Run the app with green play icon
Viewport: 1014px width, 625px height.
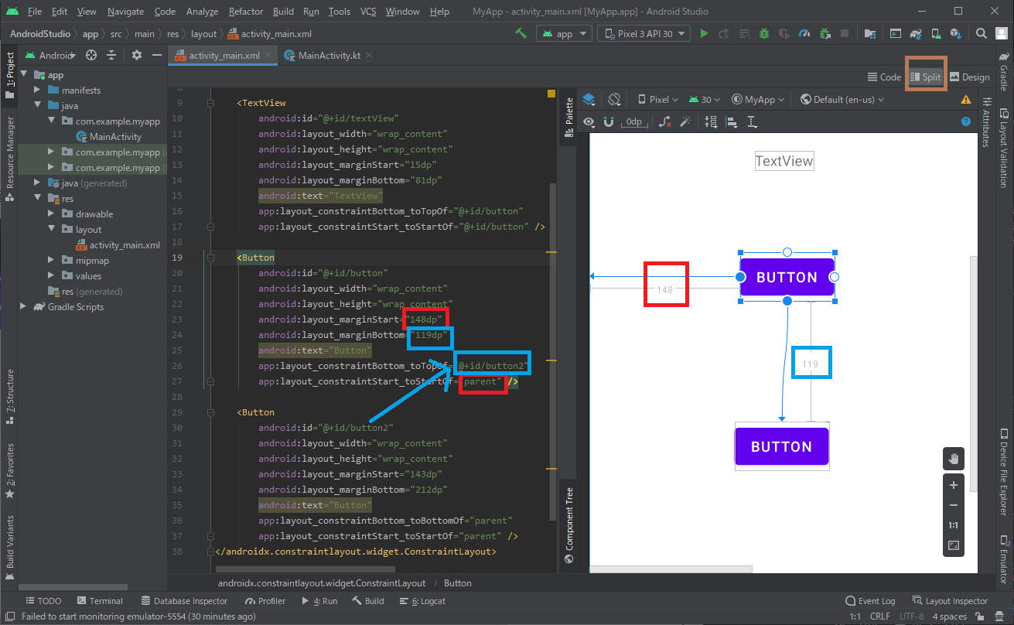click(704, 33)
